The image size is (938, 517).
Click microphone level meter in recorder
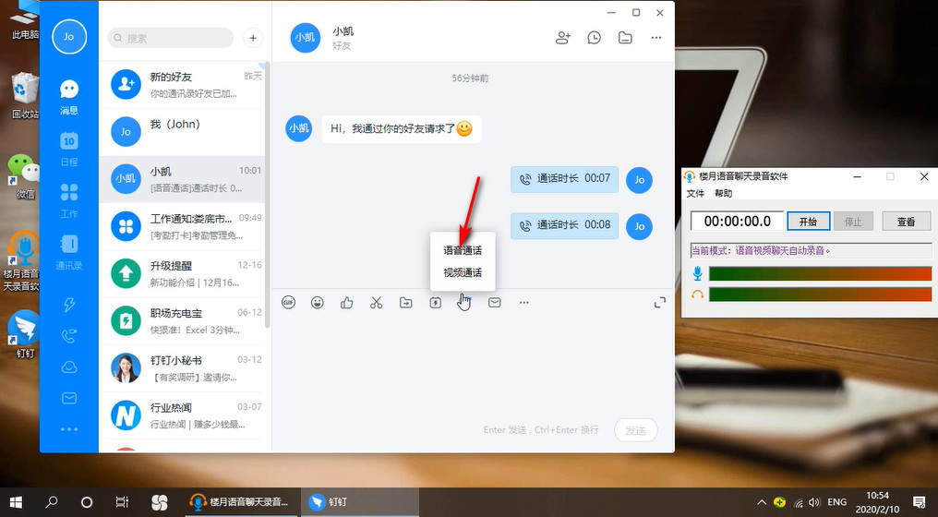click(820, 274)
